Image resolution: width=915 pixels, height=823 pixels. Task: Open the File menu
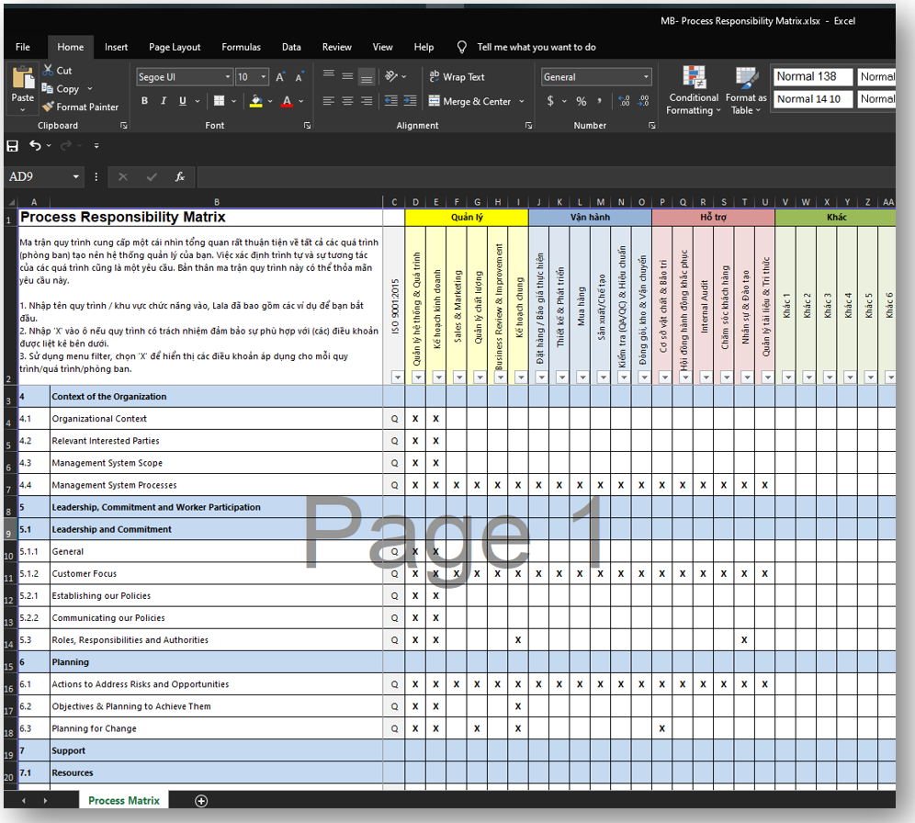click(23, 47)
